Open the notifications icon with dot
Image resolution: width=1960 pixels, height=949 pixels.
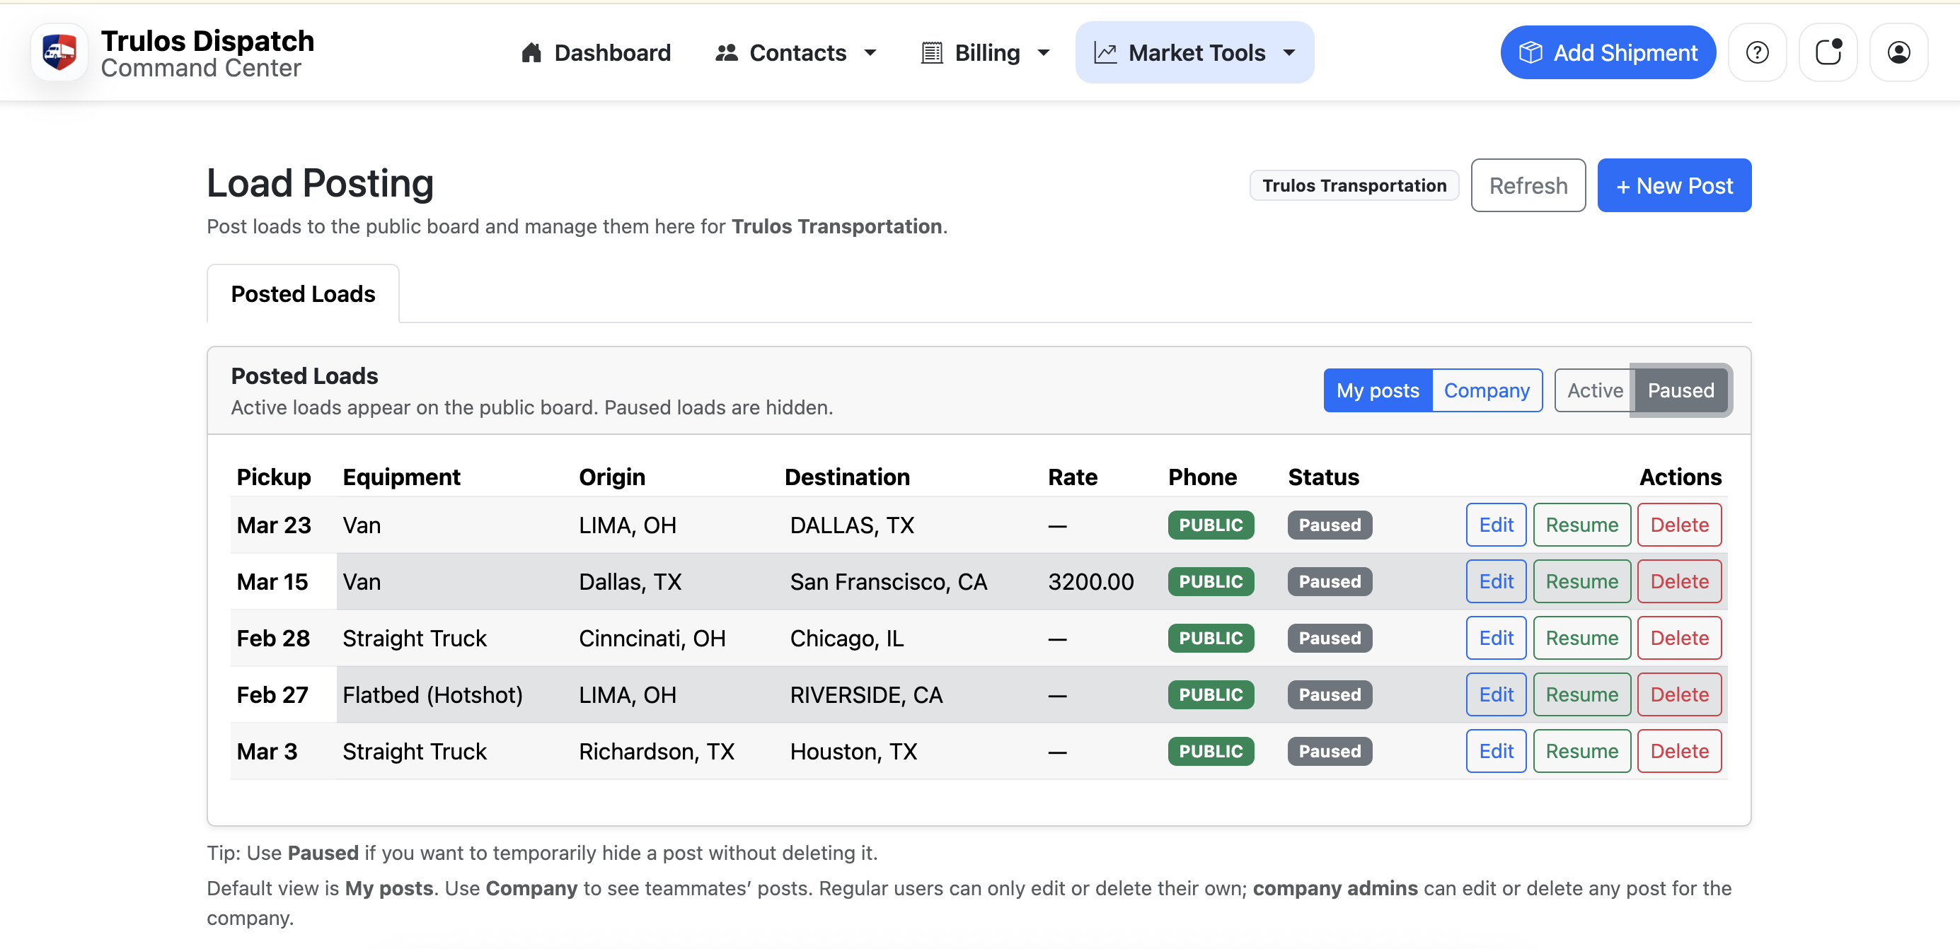coord(1828,52)
